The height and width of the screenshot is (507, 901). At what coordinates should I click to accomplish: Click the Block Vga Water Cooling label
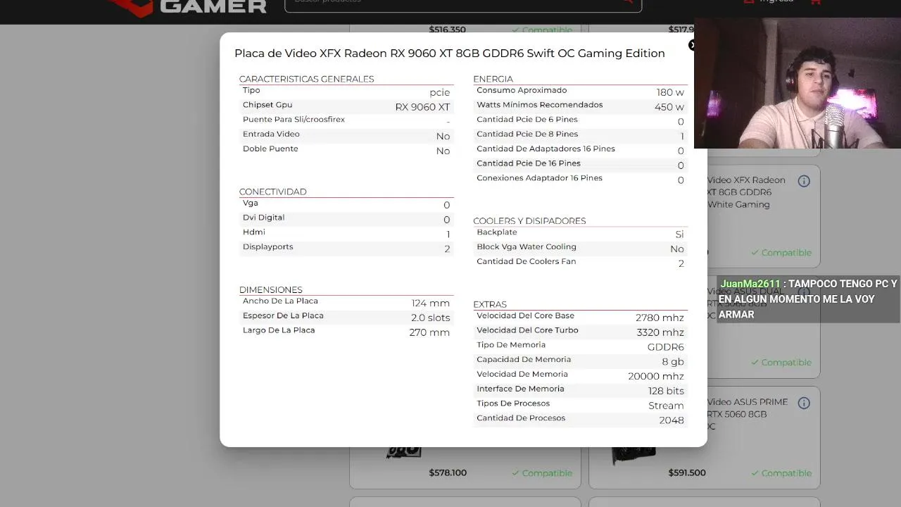[526, 247]
